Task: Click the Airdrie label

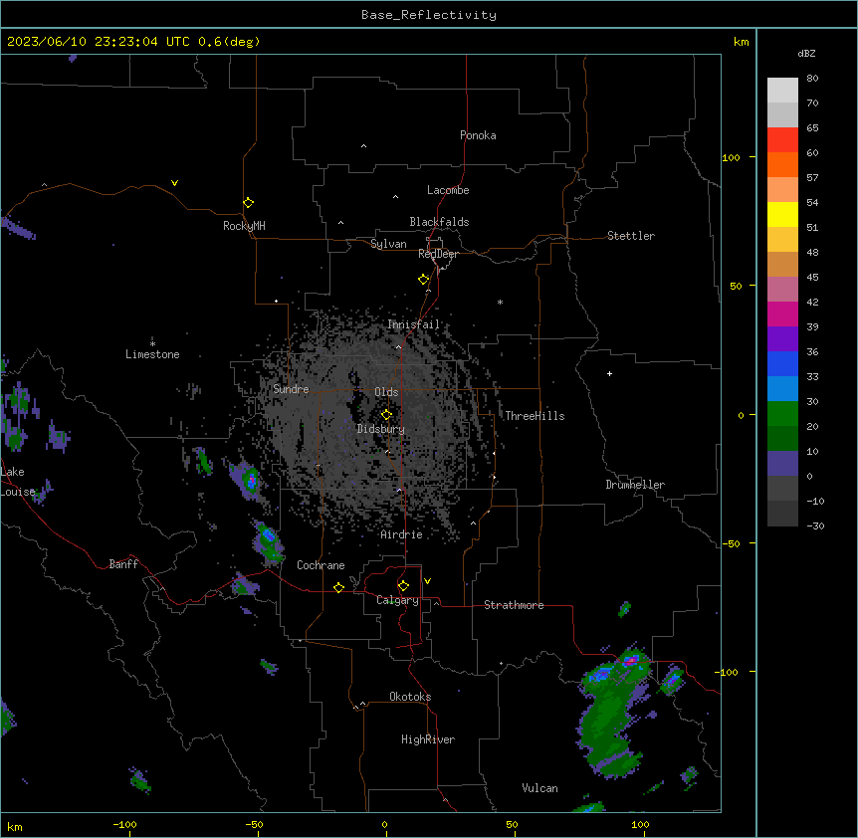Action: [x=402, y=534]
